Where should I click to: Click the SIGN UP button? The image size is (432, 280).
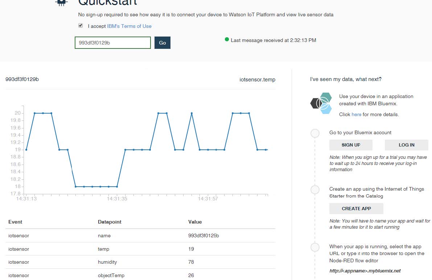[351, 145]
